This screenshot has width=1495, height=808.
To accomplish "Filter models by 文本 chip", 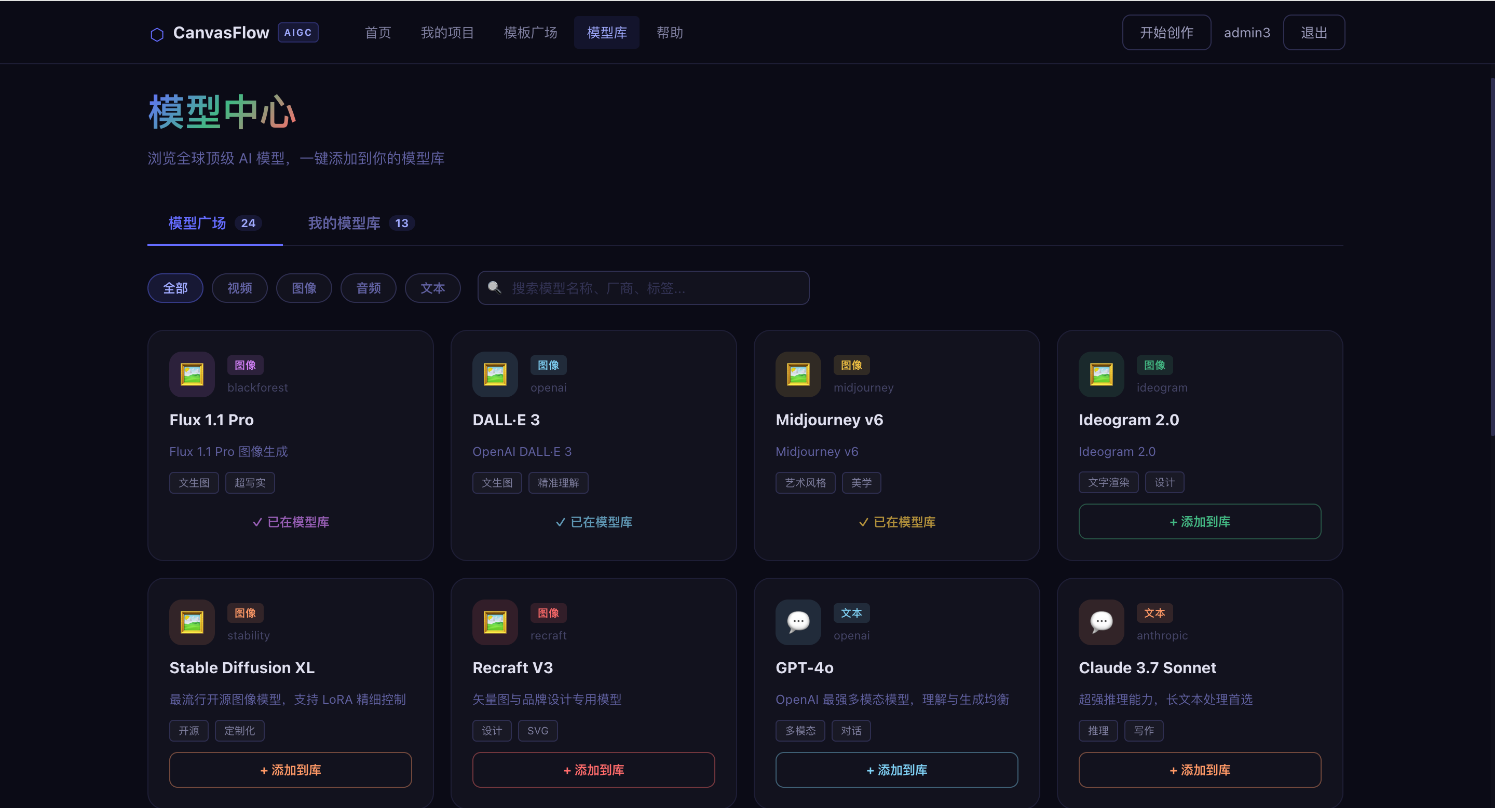I will click(x=433, y=288).
